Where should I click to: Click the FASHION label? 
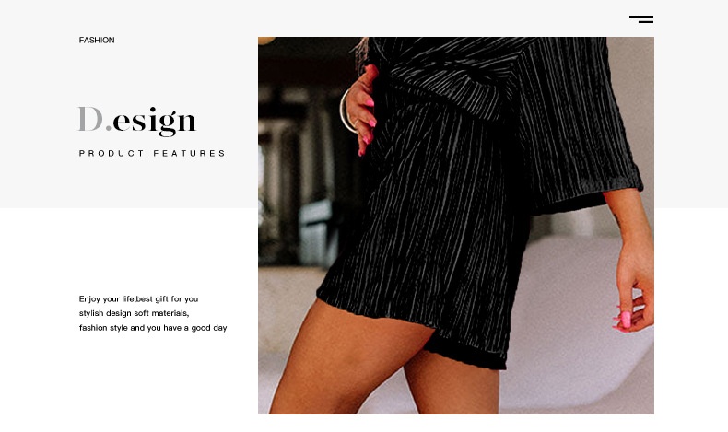[x=97, y=40]
